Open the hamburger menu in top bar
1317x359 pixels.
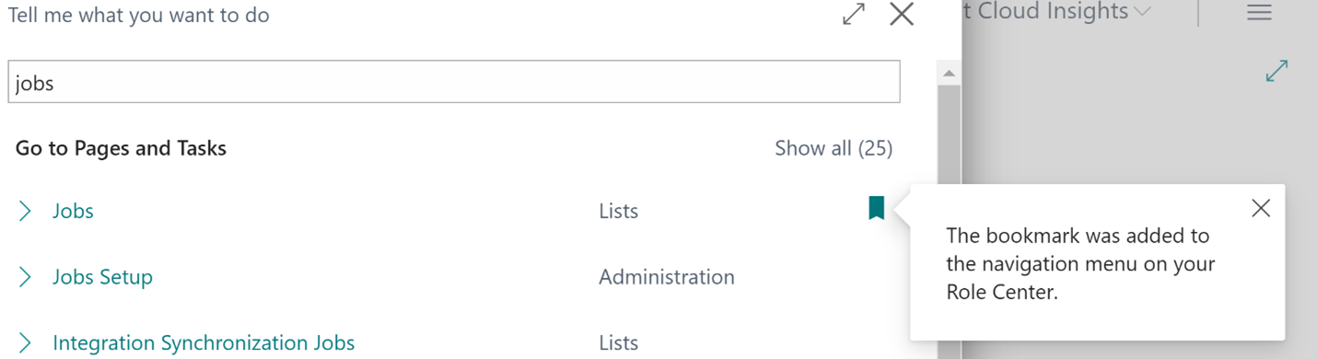click(1259, 12)
